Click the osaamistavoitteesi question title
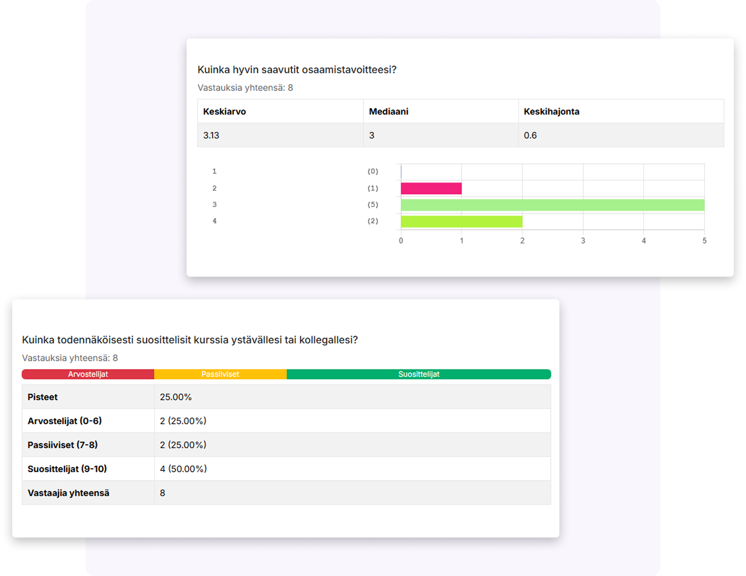The image size is (746, 576). click(x=297, y=70)
